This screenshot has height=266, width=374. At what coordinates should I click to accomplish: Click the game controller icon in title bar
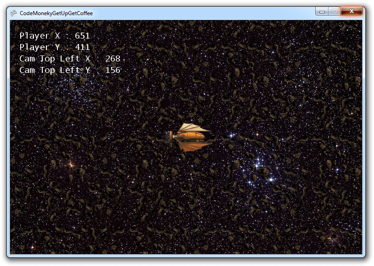[x=14, y=13]
